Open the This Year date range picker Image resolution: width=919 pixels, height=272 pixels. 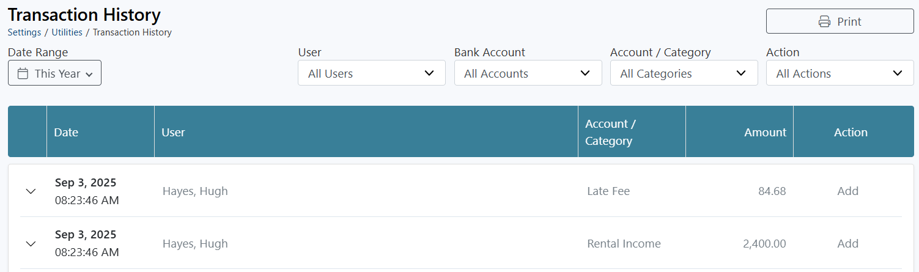54,73
